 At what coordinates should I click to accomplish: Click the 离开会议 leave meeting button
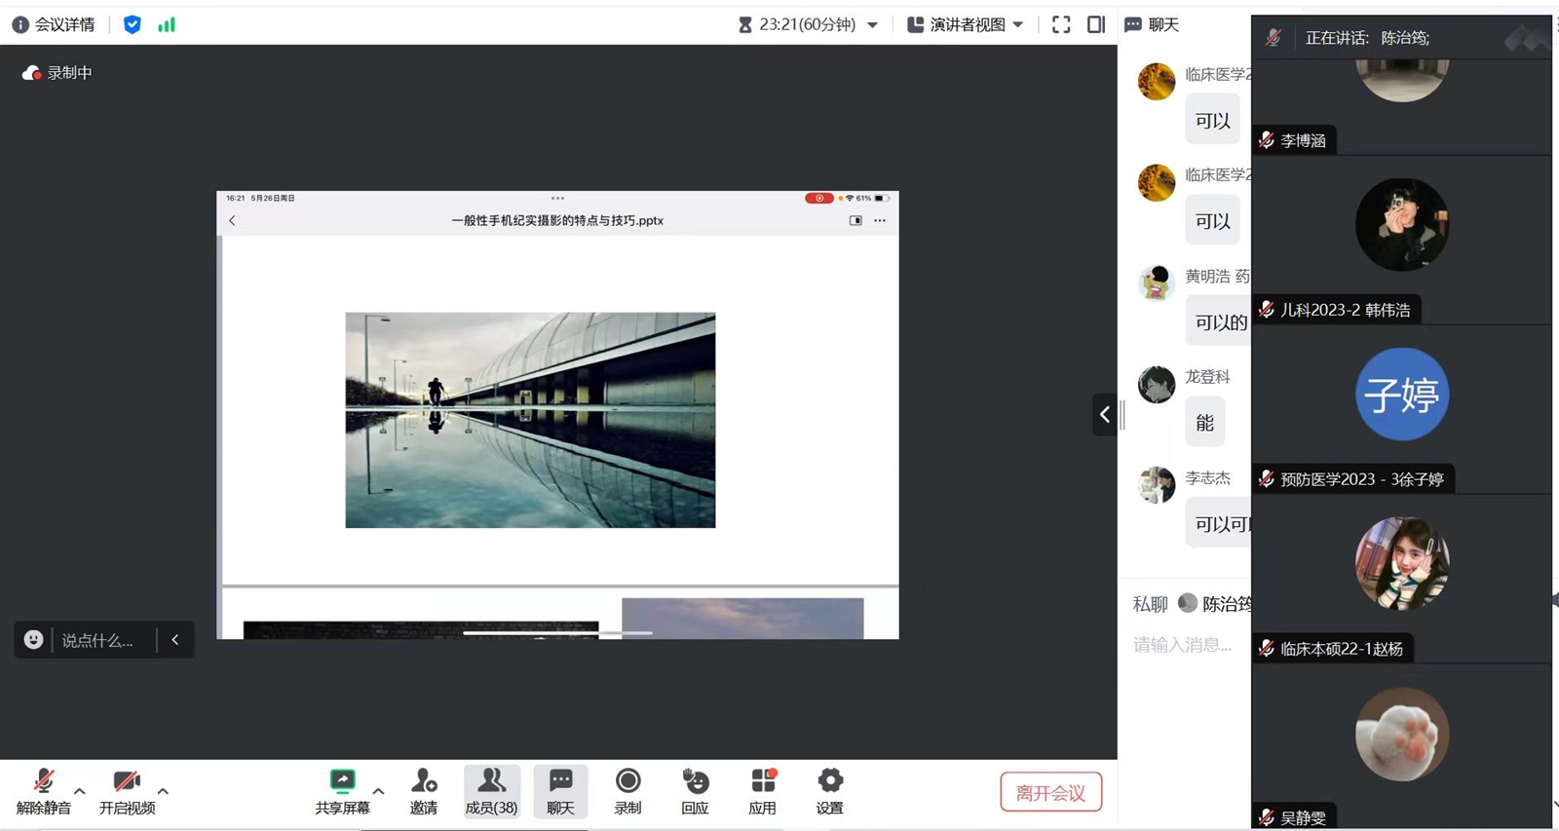(1050, 792)
